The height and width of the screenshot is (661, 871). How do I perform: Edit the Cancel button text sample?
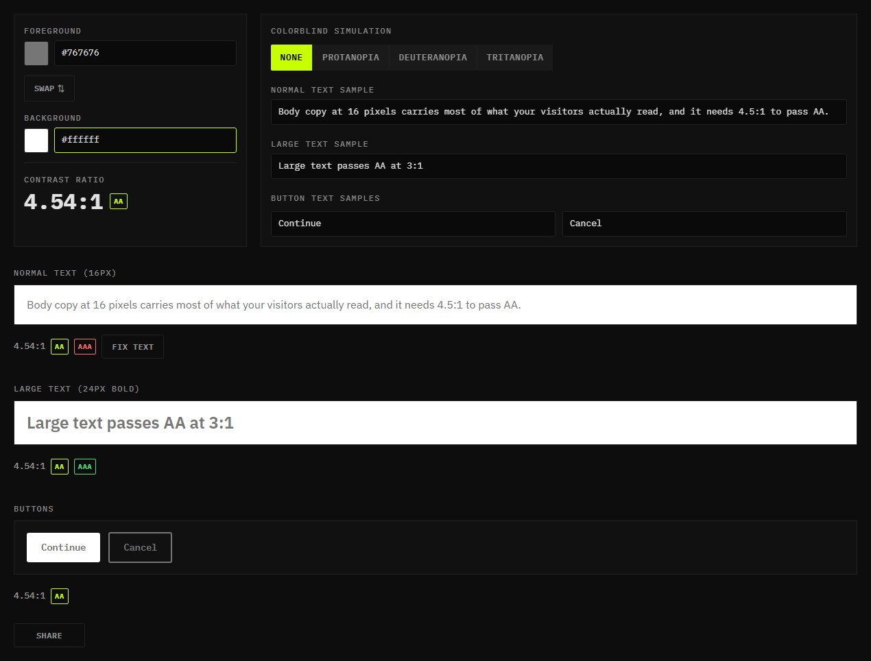coord(704,224)
